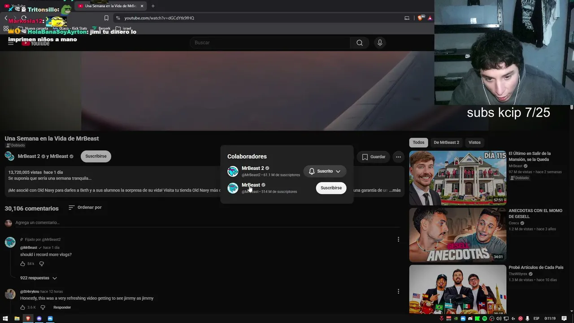Reply to @St4rryknu comment with Responder
This screenshot has height=323, width=574.
point(62,307)
